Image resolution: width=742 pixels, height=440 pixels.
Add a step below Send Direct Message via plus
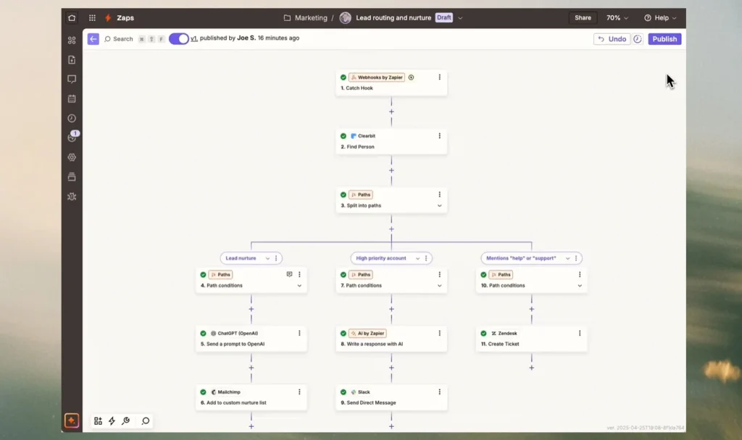click(x=391, y=426)
